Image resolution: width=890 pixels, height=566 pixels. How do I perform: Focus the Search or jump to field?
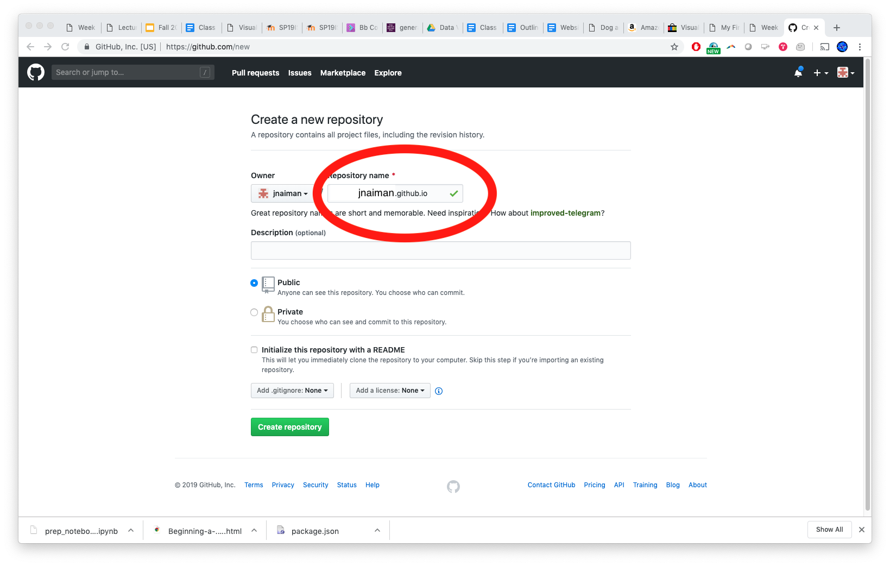pyautogui.click(x=132, y=72)
